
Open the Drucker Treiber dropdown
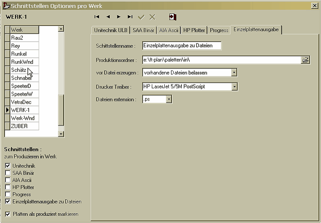pos(234,87)
